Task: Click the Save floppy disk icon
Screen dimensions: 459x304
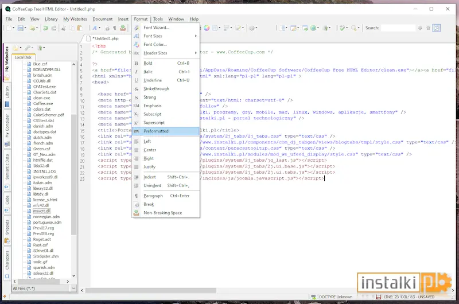Action: click(21, 28)
